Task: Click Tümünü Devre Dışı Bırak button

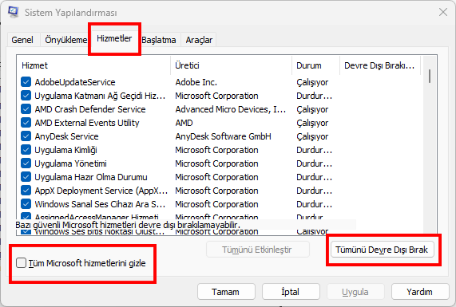Action: [383, 250]
